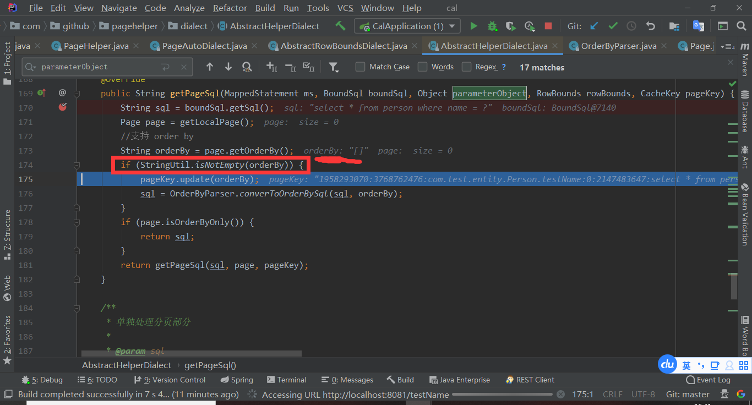Click the editor horizontal scrollbar
752x405 pixels.
pyautogui.click(x=191, y=353)
